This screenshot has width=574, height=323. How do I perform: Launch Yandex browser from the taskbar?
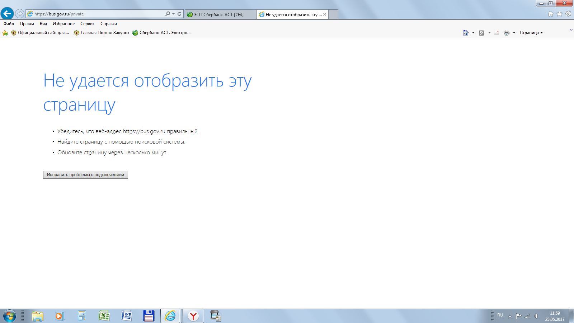(x=193, y=316)
